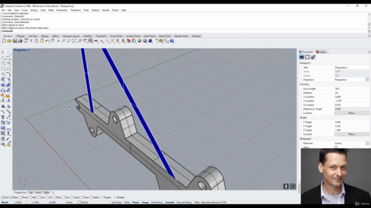This screenshot has height=208, width=371.
Task: Click the Help question-mark icon
Action: pyautogui.click(x=172, y=41)
